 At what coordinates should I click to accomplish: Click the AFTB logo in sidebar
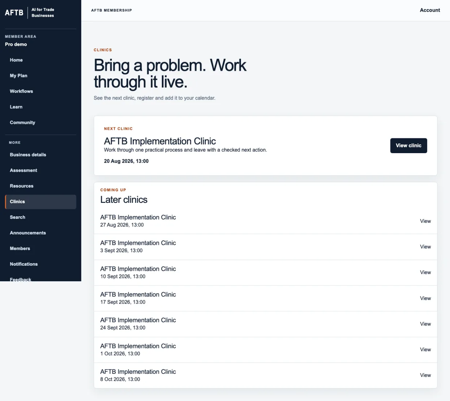[x=14, y=13]
